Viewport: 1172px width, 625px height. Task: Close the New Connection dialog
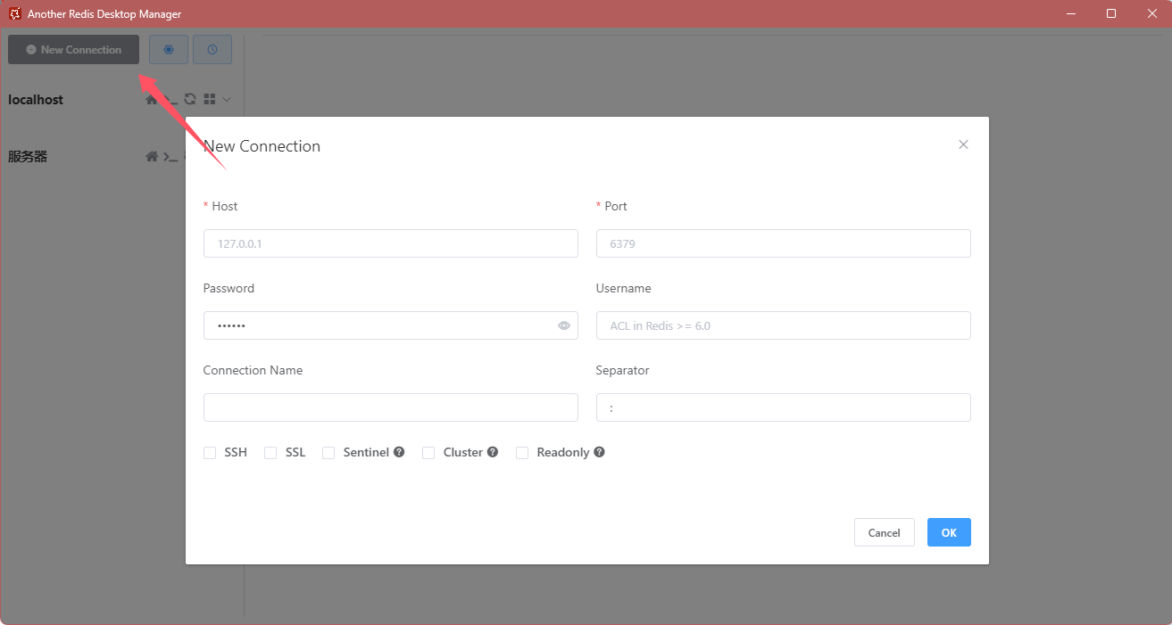963,144
